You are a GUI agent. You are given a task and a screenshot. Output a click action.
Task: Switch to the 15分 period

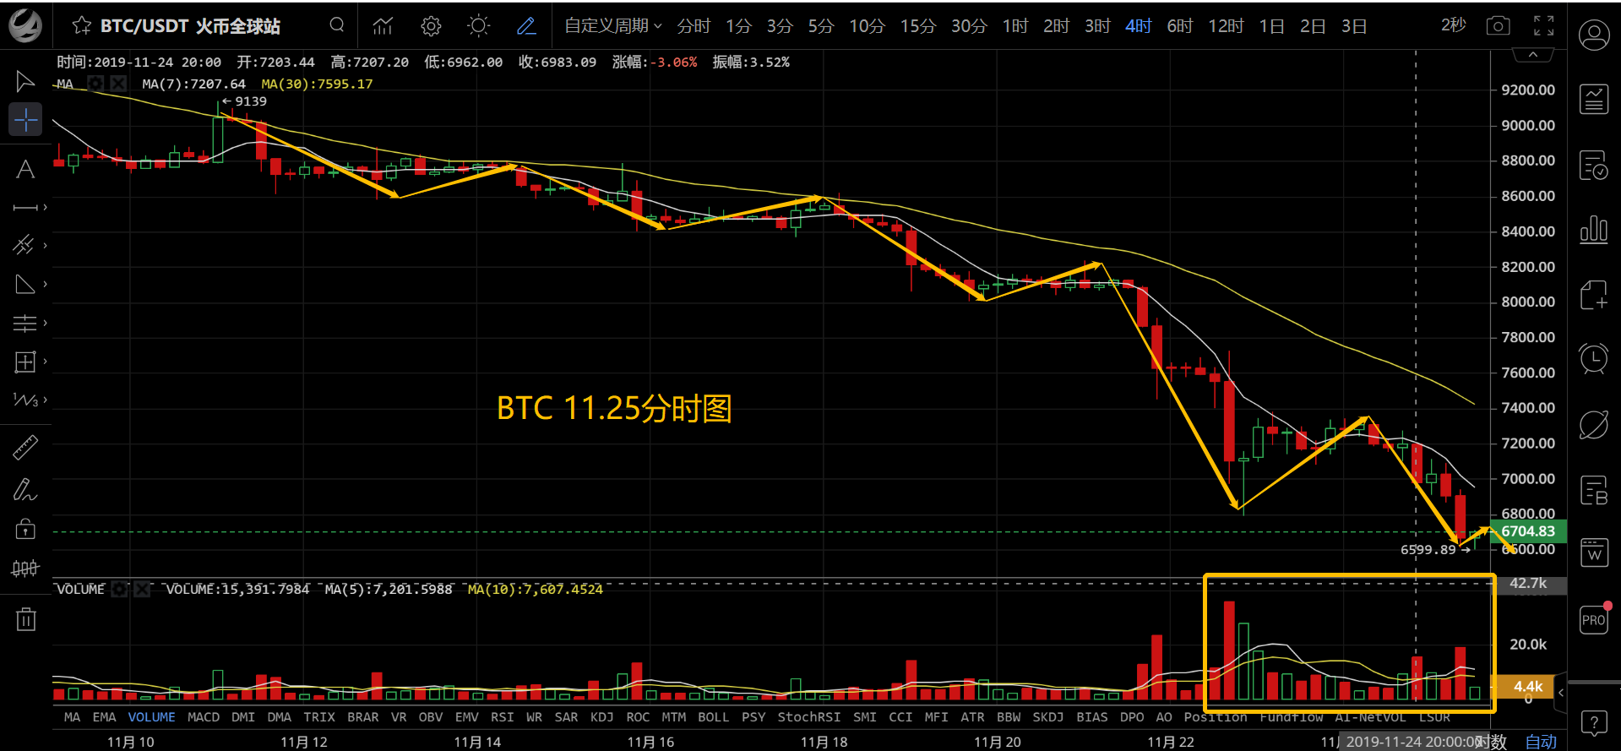point(918,26)
